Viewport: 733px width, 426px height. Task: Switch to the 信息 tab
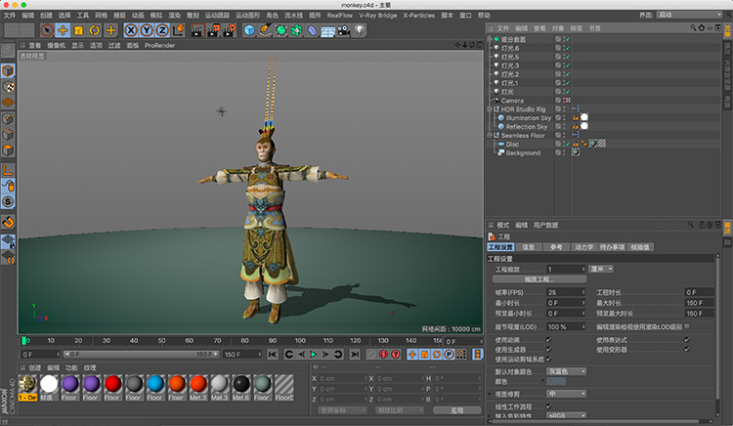pos(528,247)
